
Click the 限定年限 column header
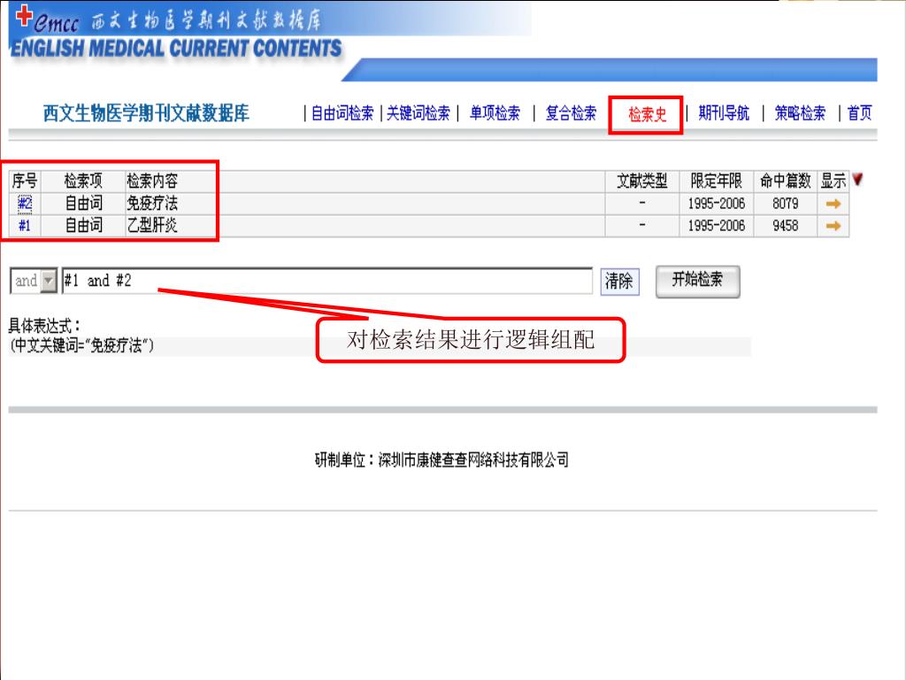tap(717, 181)
